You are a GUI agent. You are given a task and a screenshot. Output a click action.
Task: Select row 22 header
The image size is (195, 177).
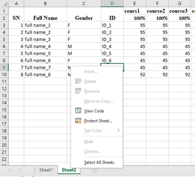click(x=4, y=159)
